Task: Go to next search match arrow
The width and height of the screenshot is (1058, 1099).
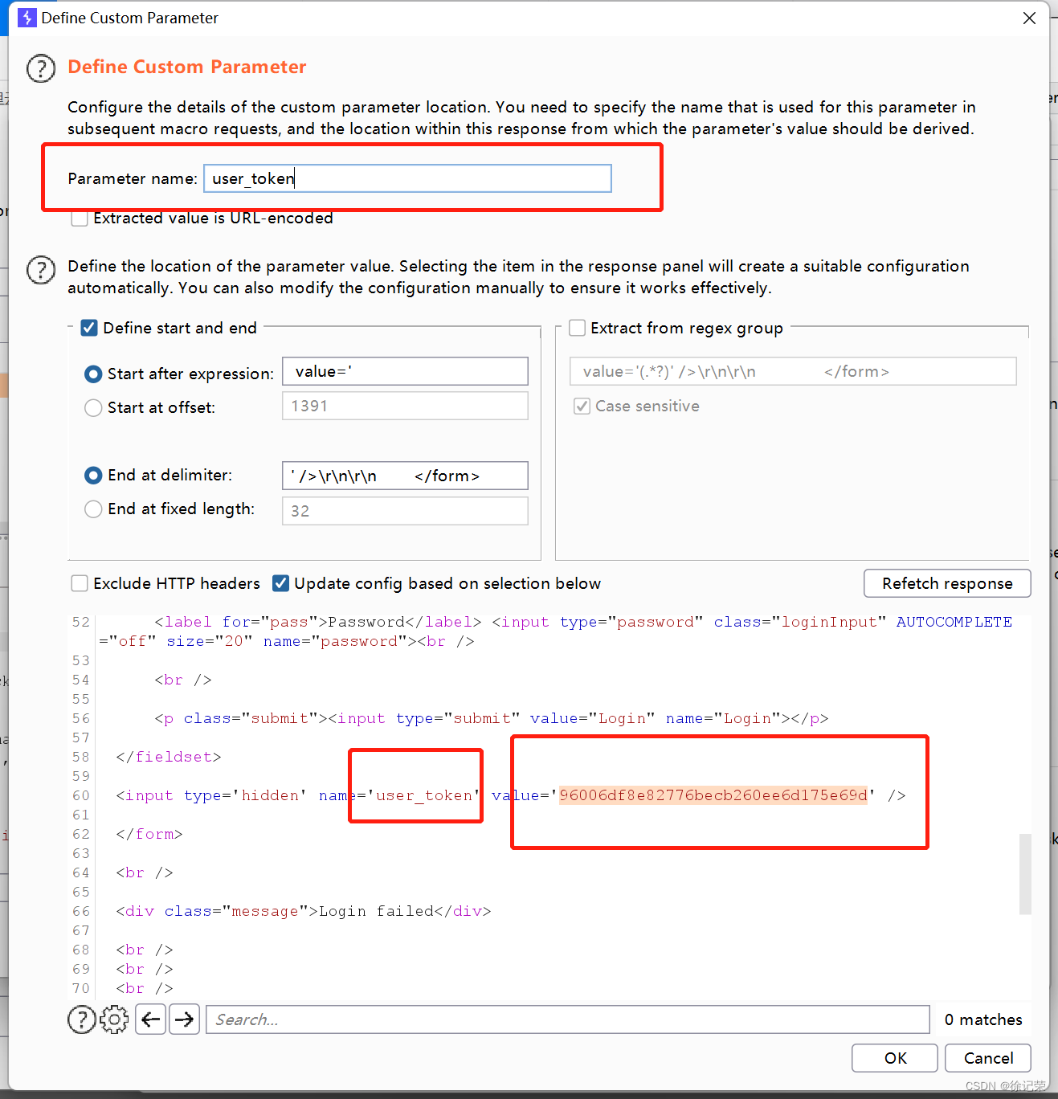Action: [x=185, y=1019]
